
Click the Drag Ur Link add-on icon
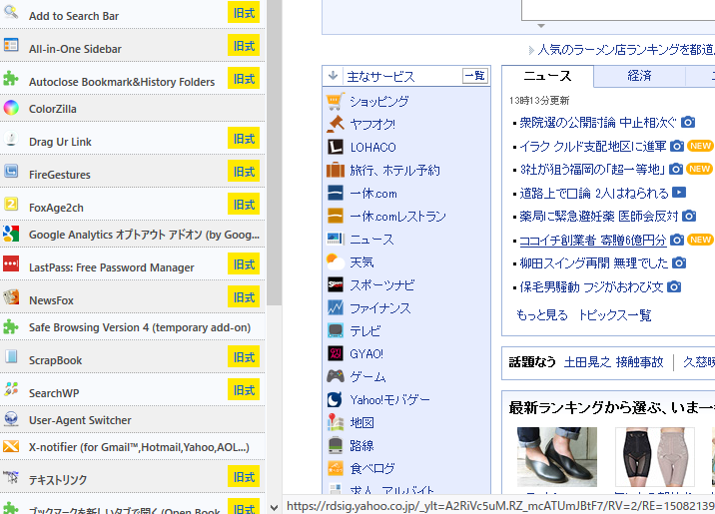[x=11, y=138]
